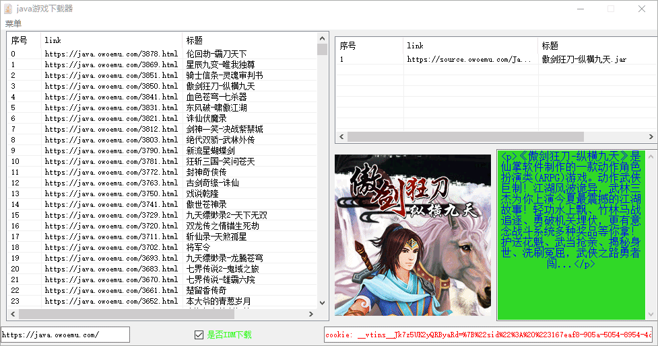Select the row titled 伦回劫-霸刀天下

click(x=162, y=54)
